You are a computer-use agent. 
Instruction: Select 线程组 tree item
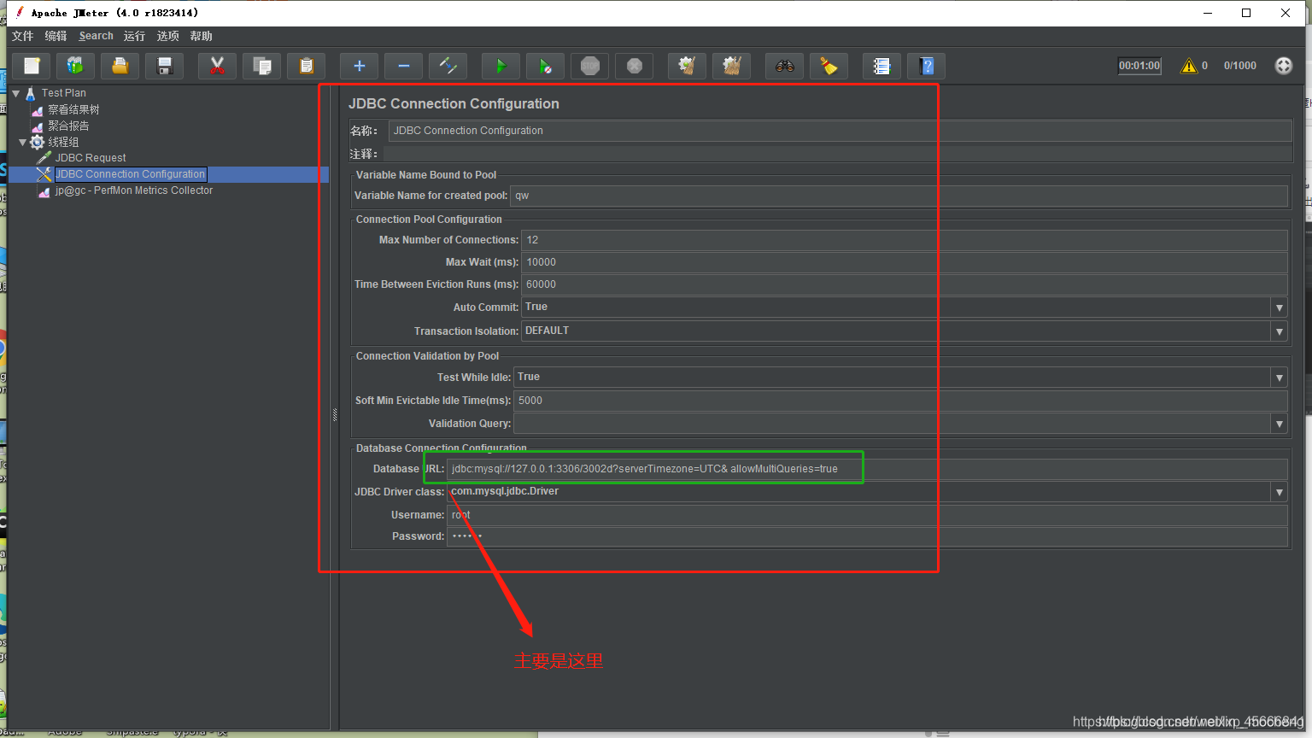coord(63,142)
